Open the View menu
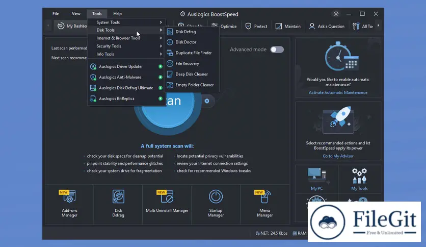Image resolution: width=426 pixels, height=247 pixels. pyautogui.click(x=76, y=14)
